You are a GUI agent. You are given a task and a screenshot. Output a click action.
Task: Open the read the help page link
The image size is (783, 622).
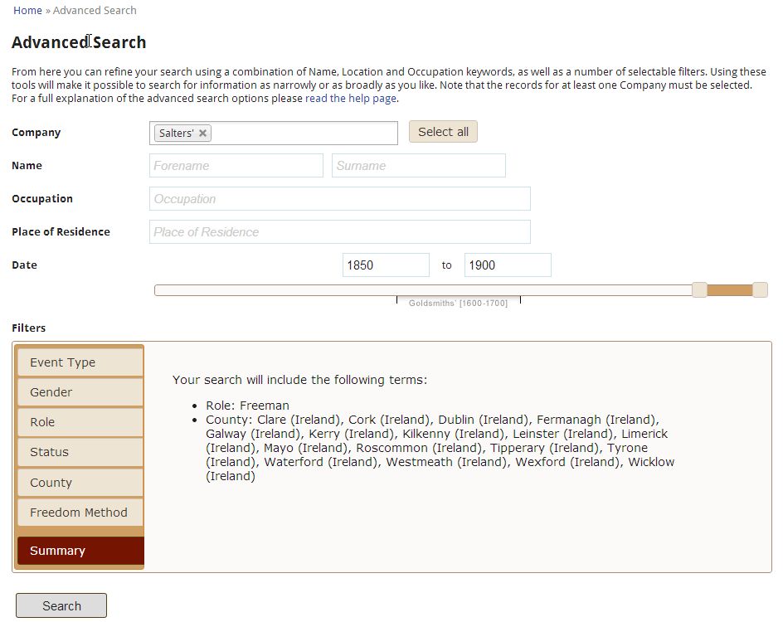pyautogui.click(x=351, y=99)
